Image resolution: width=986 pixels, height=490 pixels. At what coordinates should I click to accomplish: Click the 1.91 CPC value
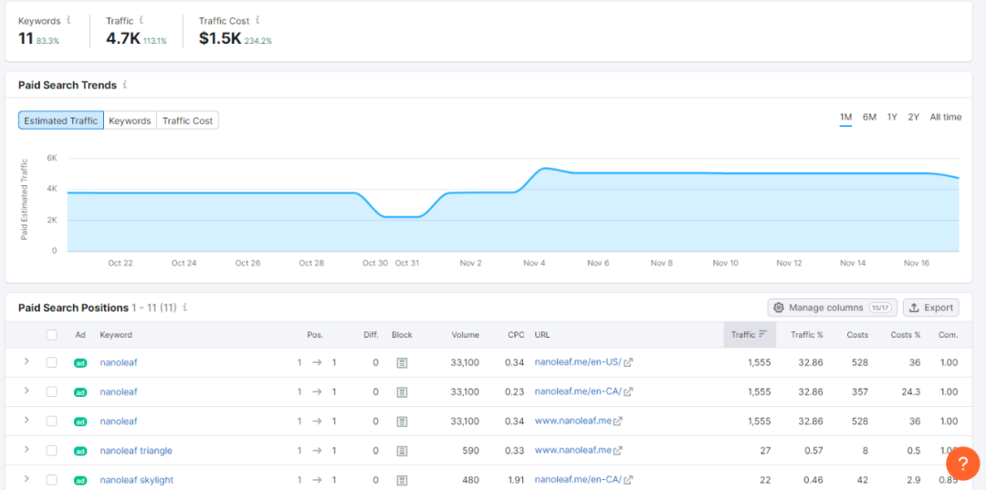[516, 480]
